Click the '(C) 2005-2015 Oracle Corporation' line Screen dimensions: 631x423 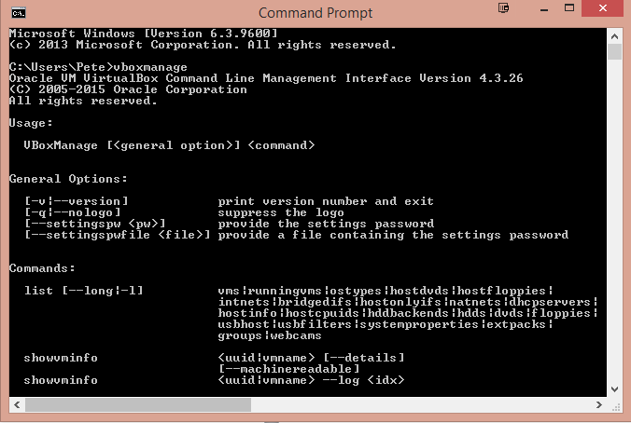point(128,89)
